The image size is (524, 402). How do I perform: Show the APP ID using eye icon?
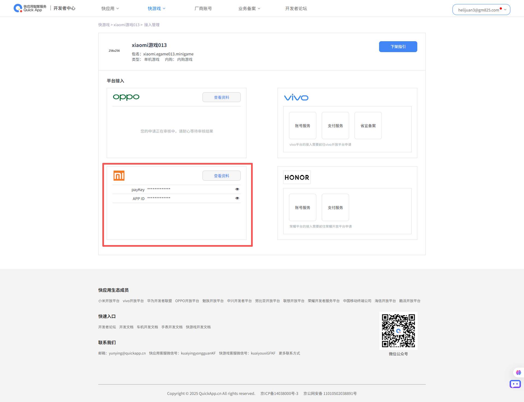click(x=237, y=198)
